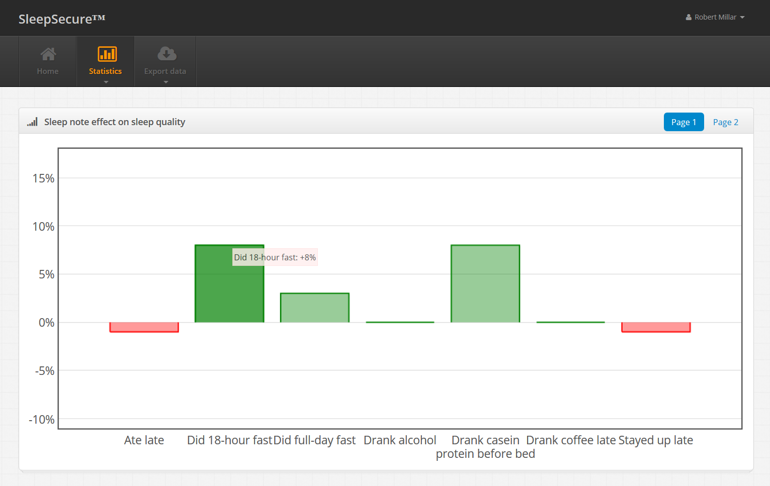This screenshot has width=770, height=486.
Task: Click the Robert Millar username text
Action: point(715,17)
